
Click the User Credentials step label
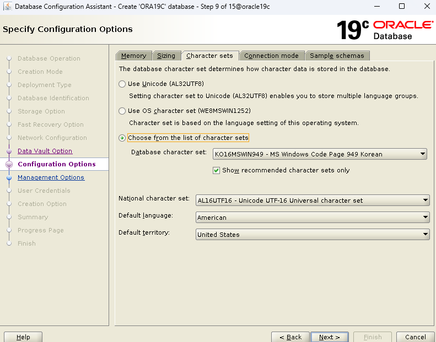[44, 191]
